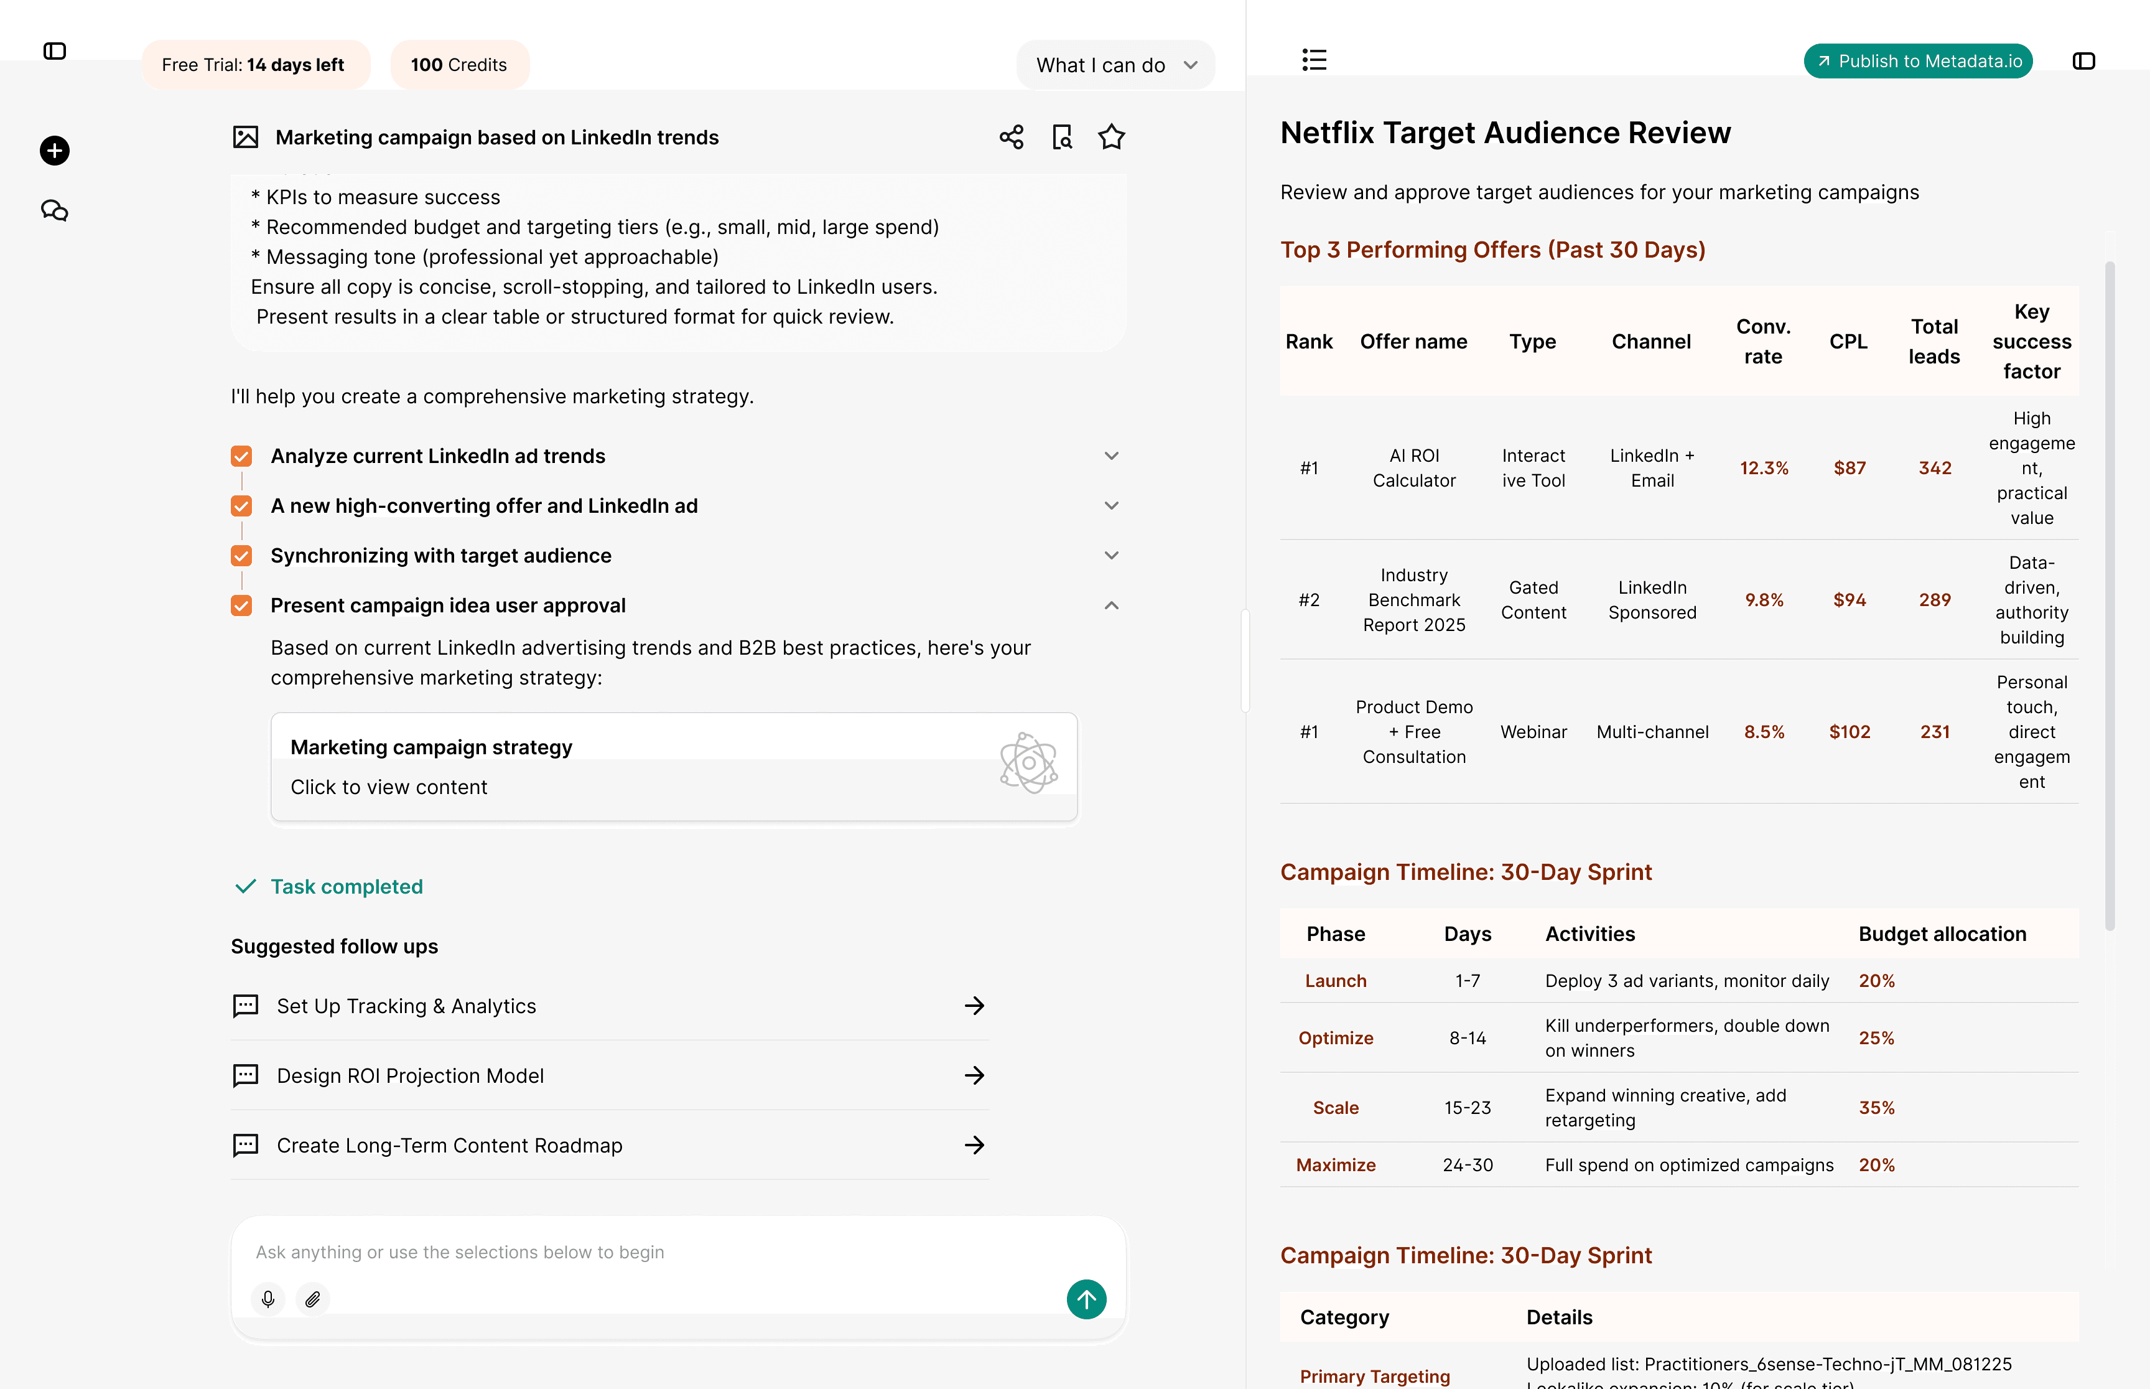This screenshot has width=2150, height=1389.
Task: Toggle Synchronizing with target audience checkbox
Action: [x=241, y=556]
